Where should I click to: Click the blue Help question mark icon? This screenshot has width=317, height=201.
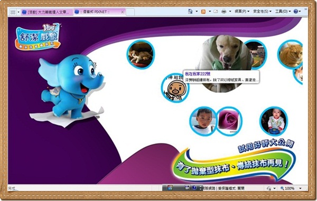coord(296,12)
